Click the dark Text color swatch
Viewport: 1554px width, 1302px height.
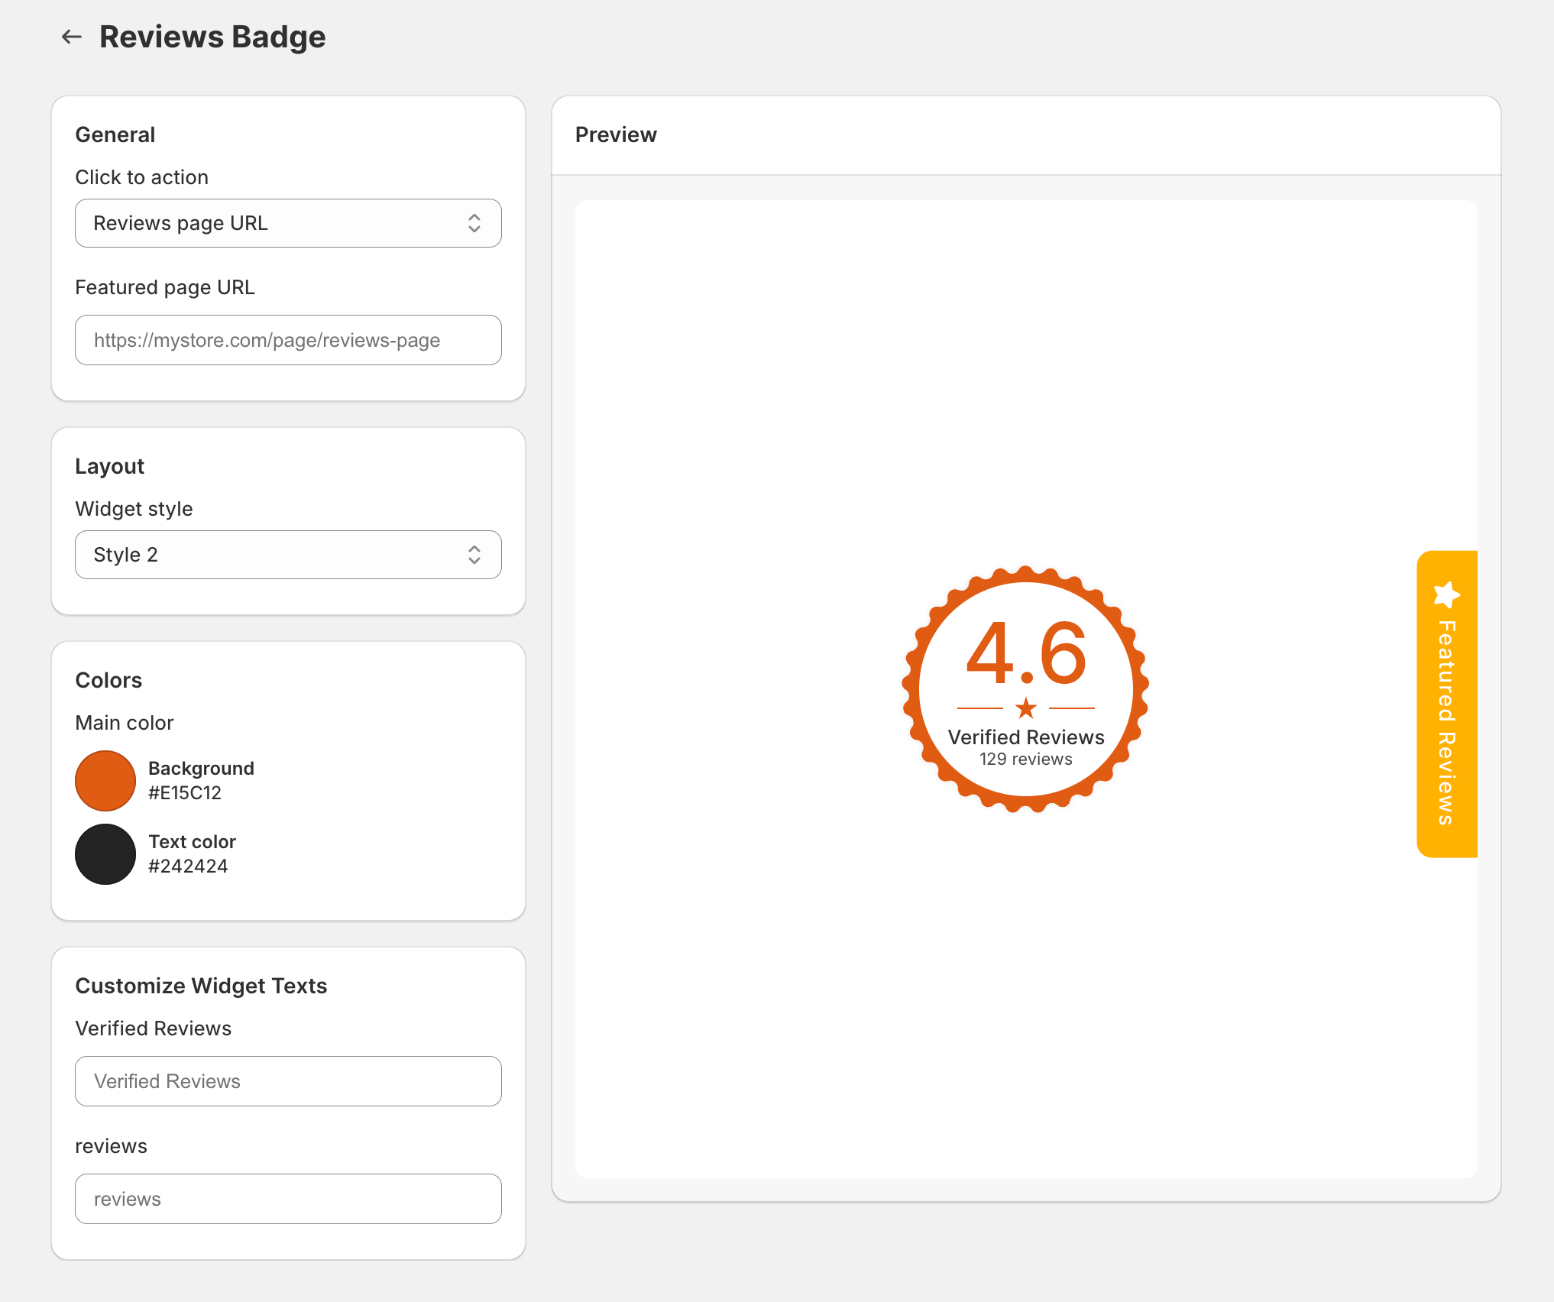(x=105, y=853)
